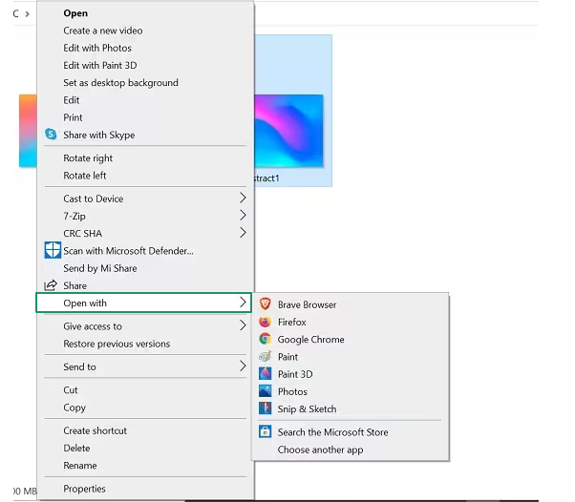575x502 pixels.
Task: Open with Brave Browser label
Action: tap(307, 304)
